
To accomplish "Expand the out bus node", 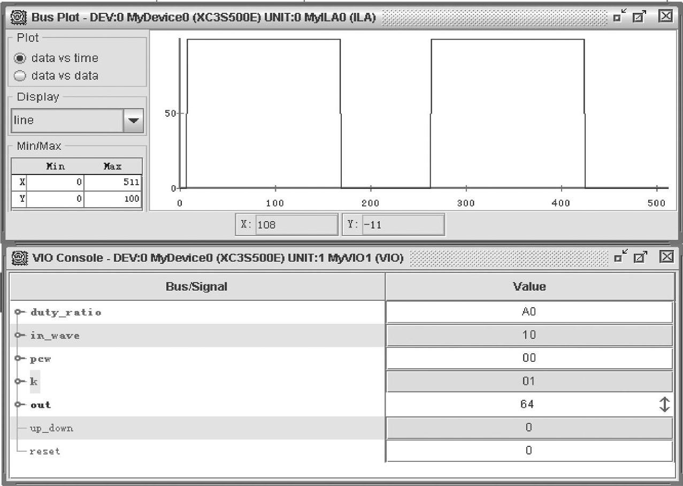I will coord(19,405).
